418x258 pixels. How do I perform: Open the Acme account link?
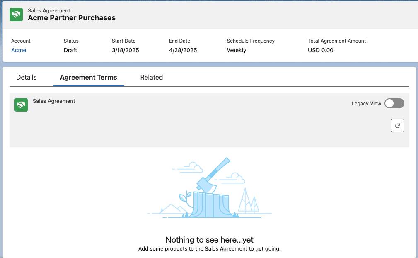(x=19, y=50)
